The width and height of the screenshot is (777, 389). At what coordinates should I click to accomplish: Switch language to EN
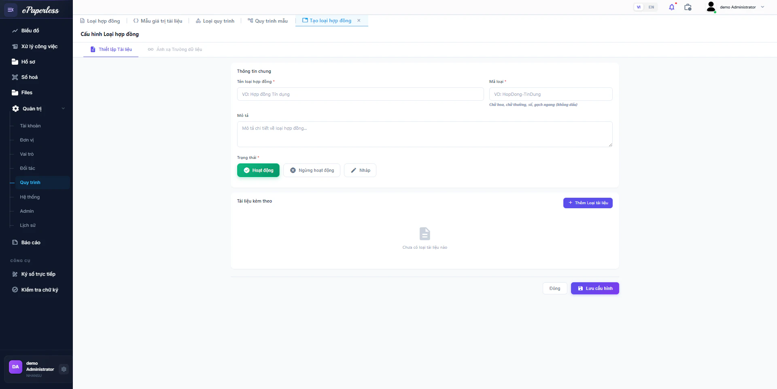(x=651, y=7)
